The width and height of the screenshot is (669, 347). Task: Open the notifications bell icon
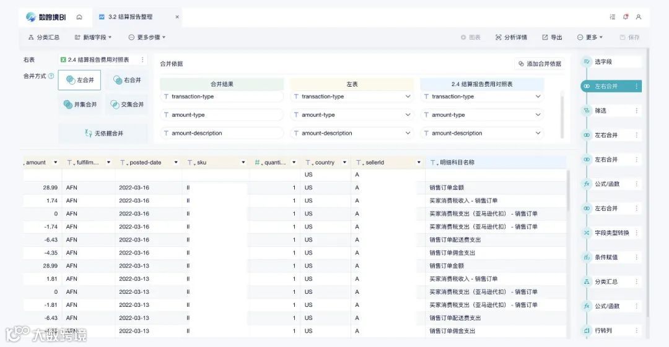coord(626,17)
